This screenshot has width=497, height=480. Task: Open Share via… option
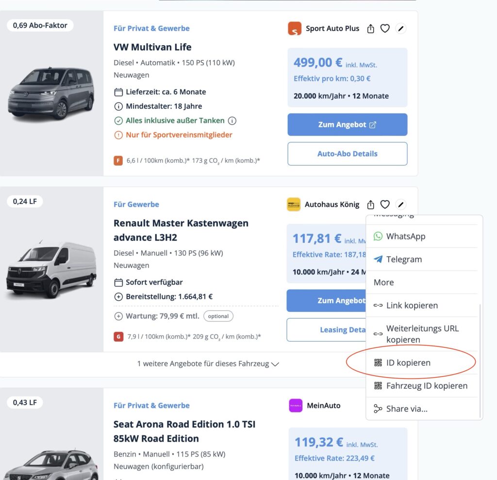(406, 409)
